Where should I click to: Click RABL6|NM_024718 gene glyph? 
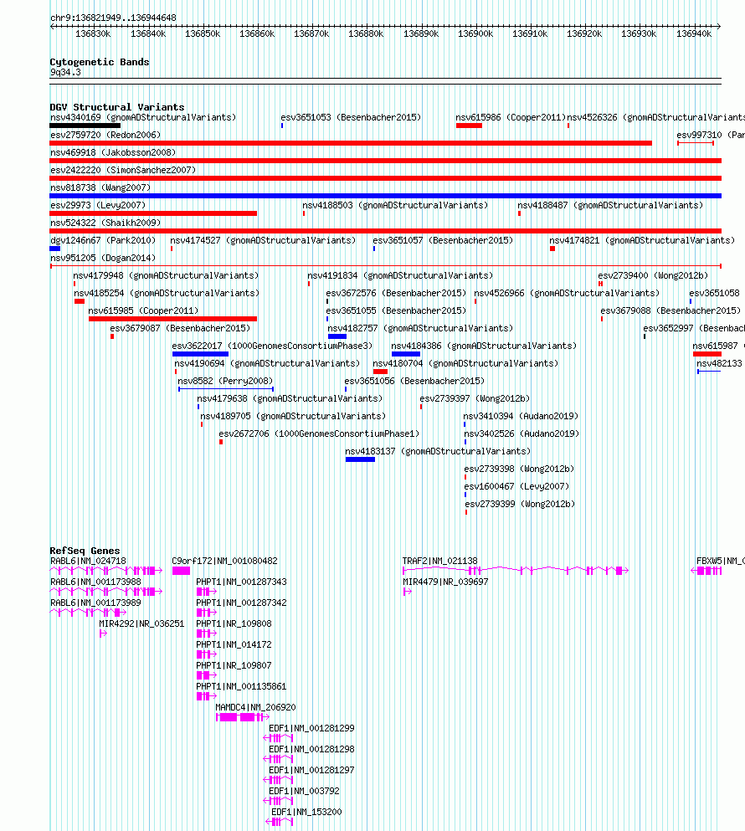click(106, 571)
